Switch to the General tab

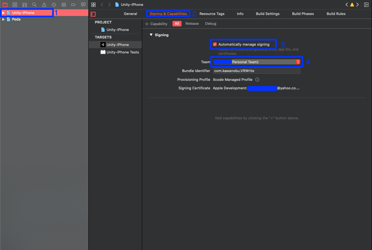coord(130,14)
